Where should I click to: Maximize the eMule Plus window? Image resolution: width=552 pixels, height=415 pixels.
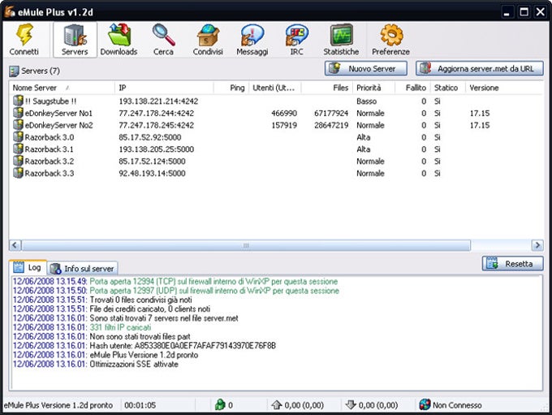click(x=524, y=12)
